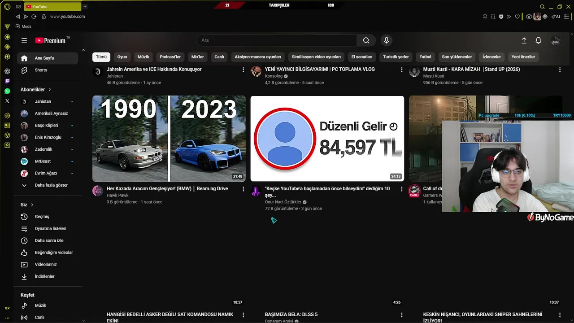The width and height of the screenshot is (574, 323).
Task: Open options for YENİ YAYINCI BİLGİSAYARIM video
Action: pos(402,70)
